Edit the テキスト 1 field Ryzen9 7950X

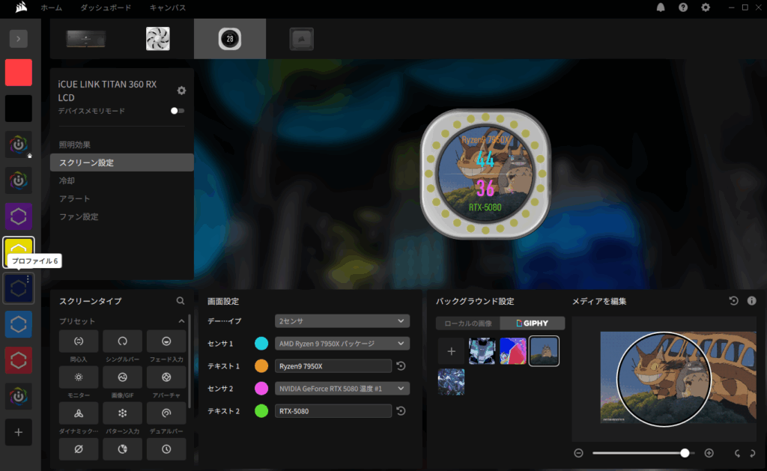333,366
